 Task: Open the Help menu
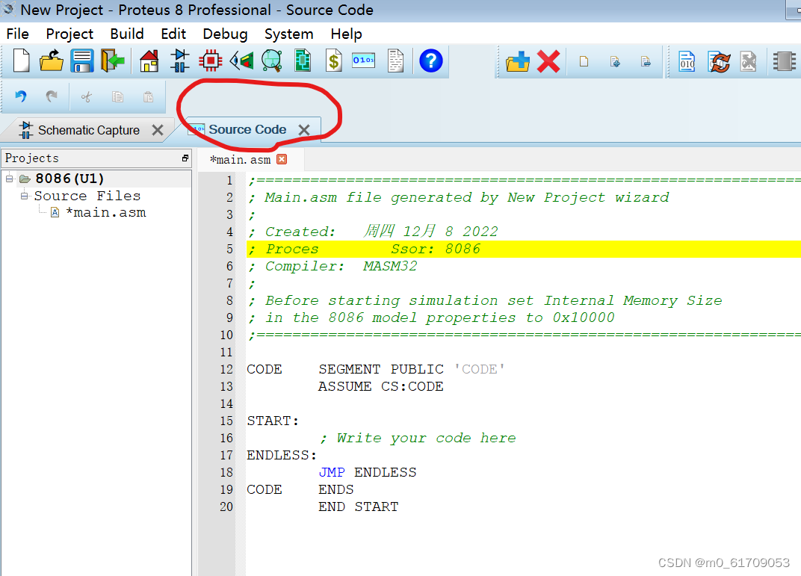tap(346, 34)
